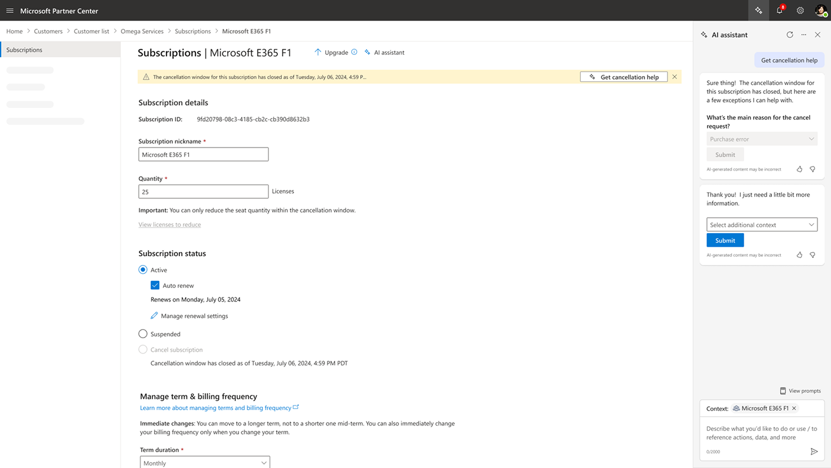Toggle the Auto renew checkbox
831x468 pixels.
[155, 285]
